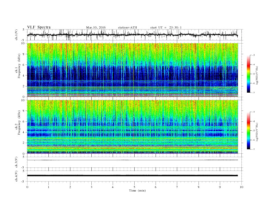Click the time axis tick label '1'
Viewport: 272px width, 210px height.
click(x=48, y=187)
